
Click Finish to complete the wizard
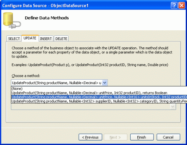pyautogui.click(x=142, y=137)
